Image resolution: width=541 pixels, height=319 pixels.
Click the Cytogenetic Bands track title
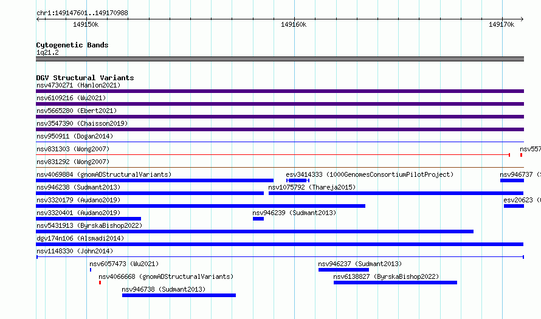[72, 45]
